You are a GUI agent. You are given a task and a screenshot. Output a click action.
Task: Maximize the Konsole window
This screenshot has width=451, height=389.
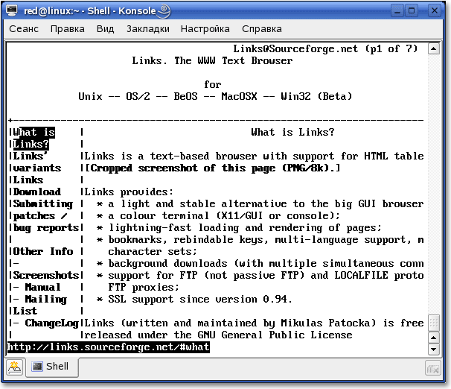(412, 11)
